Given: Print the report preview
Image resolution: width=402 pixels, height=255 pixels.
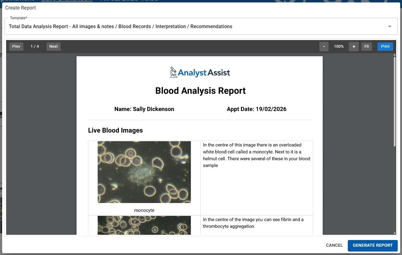Looking at the screenshot, I should (385, 46).
